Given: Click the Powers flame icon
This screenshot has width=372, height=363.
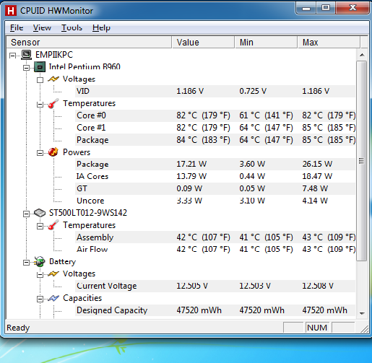Looking at the screenshot, I should [x=53, y=152].
